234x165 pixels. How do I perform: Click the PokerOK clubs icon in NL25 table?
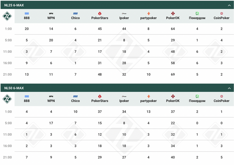173,13
